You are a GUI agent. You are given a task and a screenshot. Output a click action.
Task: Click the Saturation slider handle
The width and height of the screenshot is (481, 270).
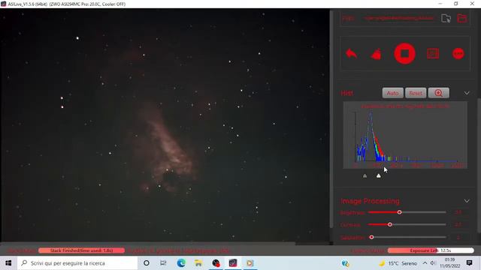coord(371,237)
